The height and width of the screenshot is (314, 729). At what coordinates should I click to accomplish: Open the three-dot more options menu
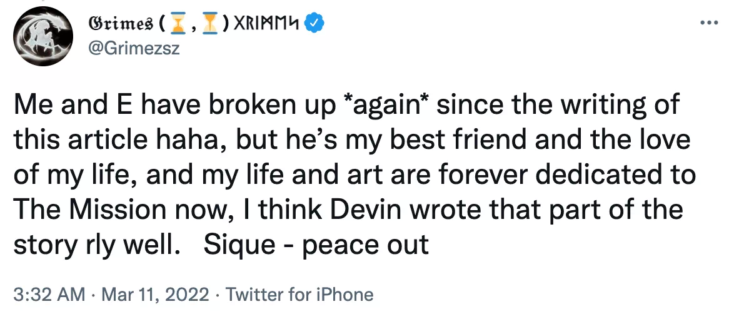708,23
